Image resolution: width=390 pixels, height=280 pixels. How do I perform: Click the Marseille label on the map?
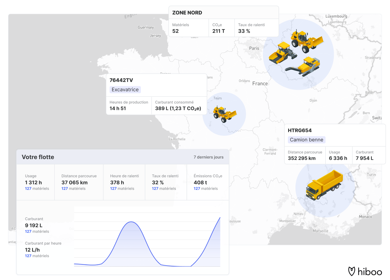(x=321, y=231)
